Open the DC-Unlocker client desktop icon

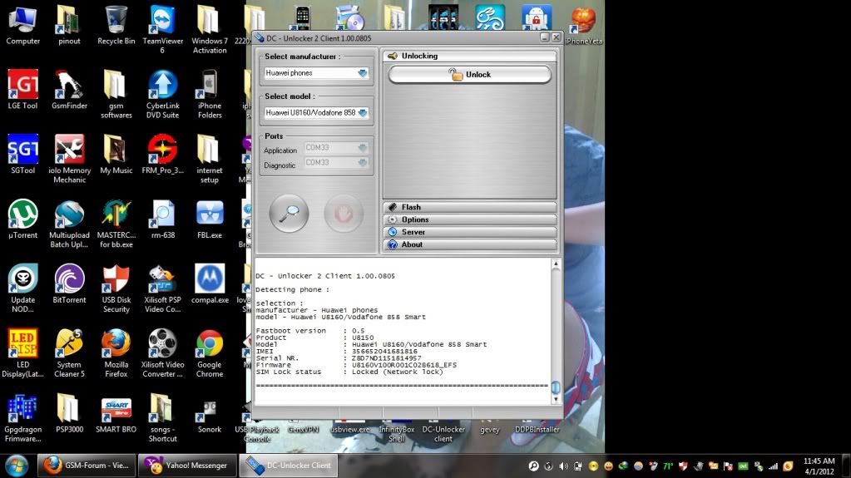(x=443, y=433)
